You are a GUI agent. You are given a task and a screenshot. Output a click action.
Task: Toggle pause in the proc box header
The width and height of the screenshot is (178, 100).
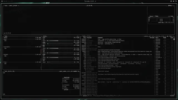(146, 36)
